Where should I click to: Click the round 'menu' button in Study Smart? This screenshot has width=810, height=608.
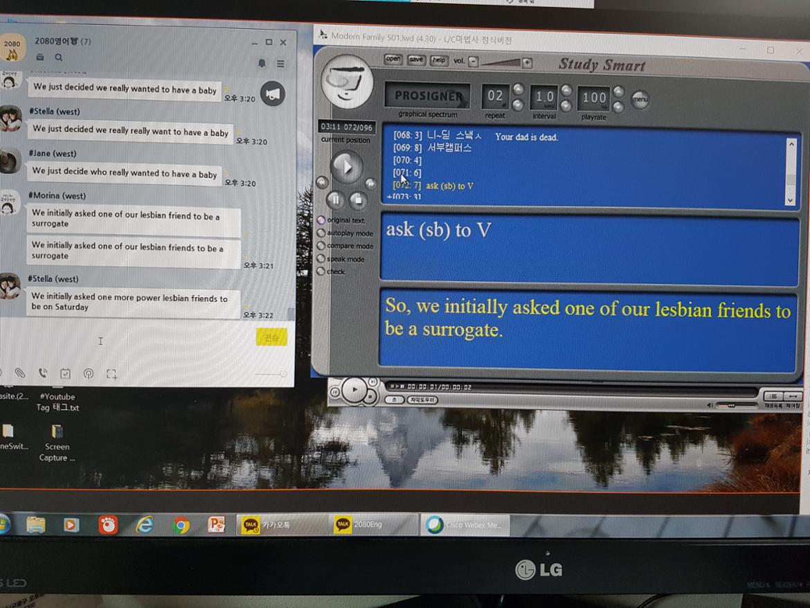coord(640,99)
